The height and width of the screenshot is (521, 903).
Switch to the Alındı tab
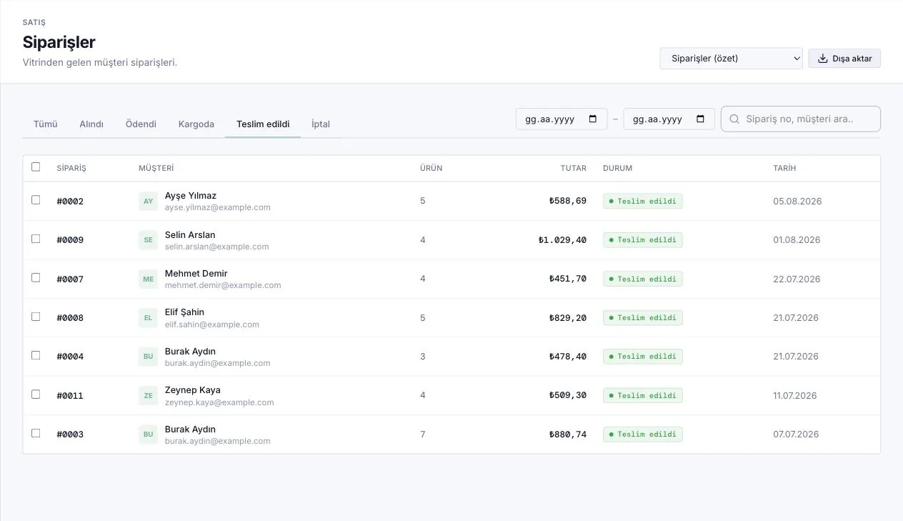[91, 124]
